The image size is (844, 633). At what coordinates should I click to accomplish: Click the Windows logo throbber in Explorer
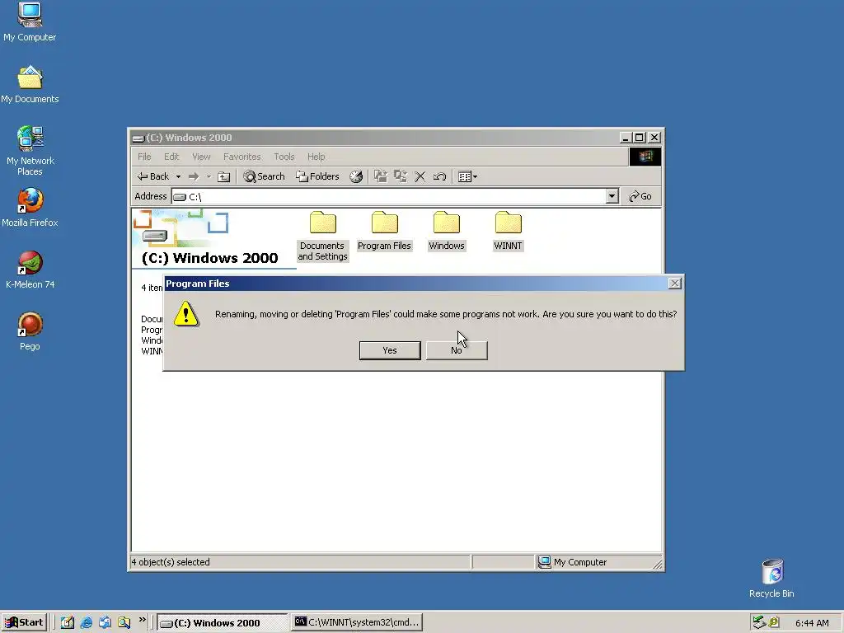(645, 157)
